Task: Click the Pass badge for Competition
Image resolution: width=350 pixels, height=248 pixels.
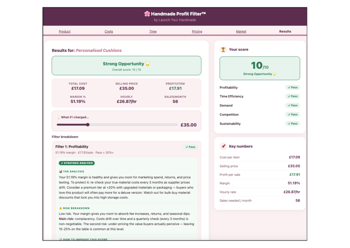Action: [292, 115]
